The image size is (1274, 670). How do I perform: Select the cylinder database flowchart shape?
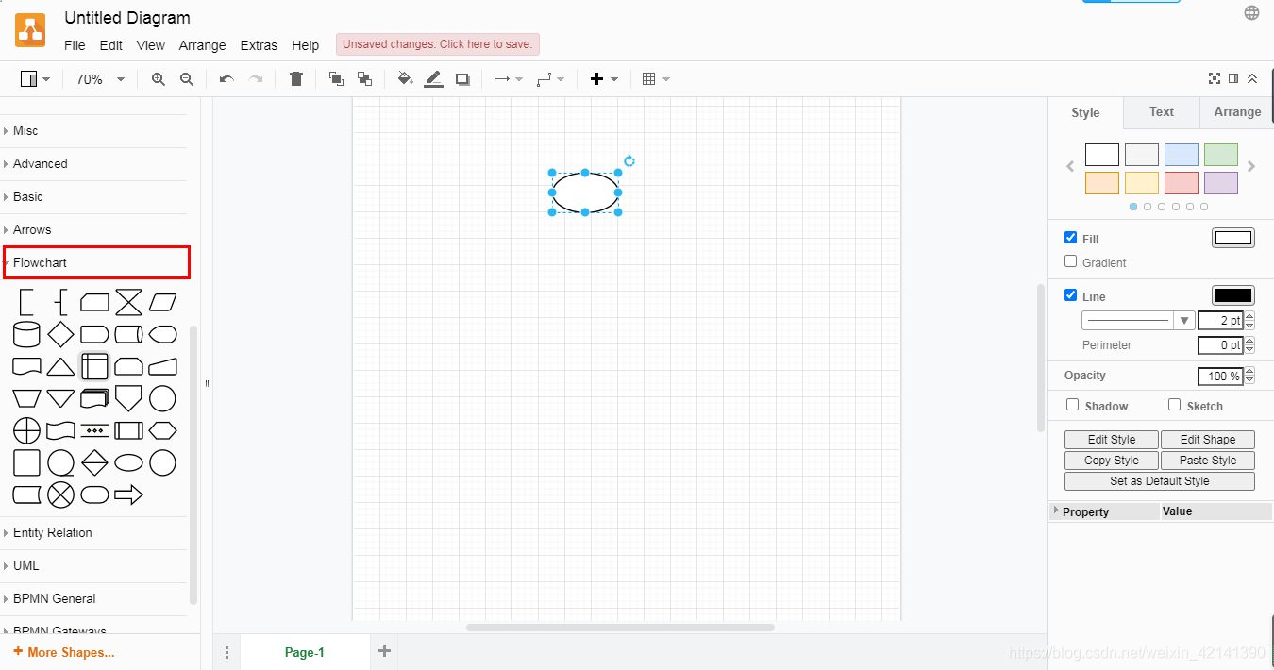(x=26, y=334)
